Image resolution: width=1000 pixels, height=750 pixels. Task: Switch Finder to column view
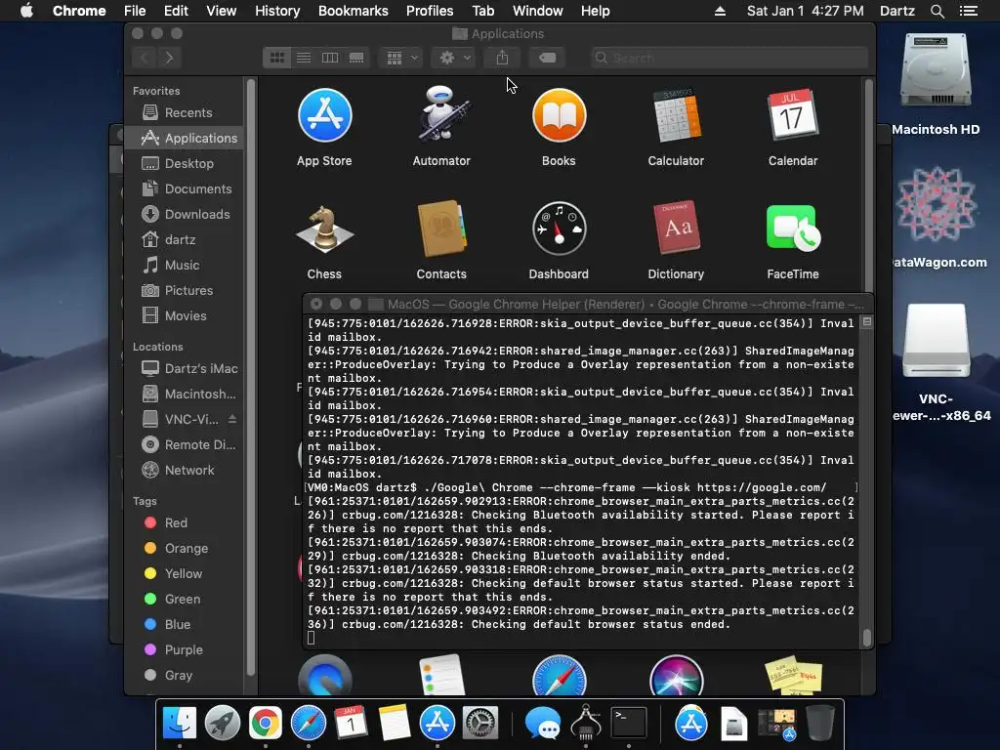tap(330, 58)
